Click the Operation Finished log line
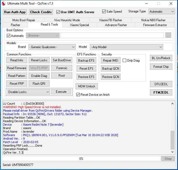 16,149
